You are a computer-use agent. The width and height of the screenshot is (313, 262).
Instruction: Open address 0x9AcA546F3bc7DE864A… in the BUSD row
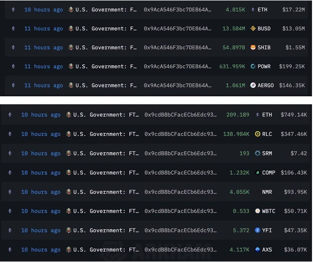pyautogui.click(x=177, y=28)
